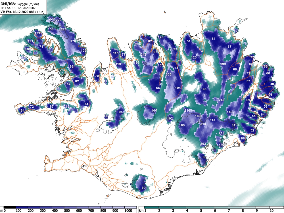The height and width of the screenshot is (213, 284).
Task: Click the visibility value "102" on the map
Action: click(x=170, y=118)
